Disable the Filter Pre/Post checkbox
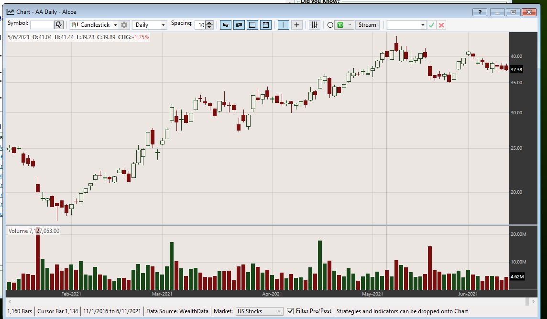 pos(290,311)
